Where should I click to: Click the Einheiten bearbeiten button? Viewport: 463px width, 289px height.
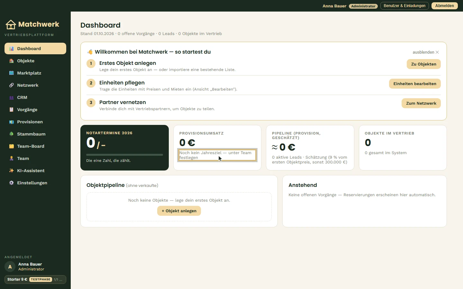tap(415, 83)
